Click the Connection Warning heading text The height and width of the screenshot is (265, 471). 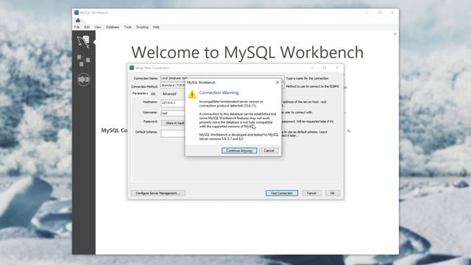pos(219,93)
